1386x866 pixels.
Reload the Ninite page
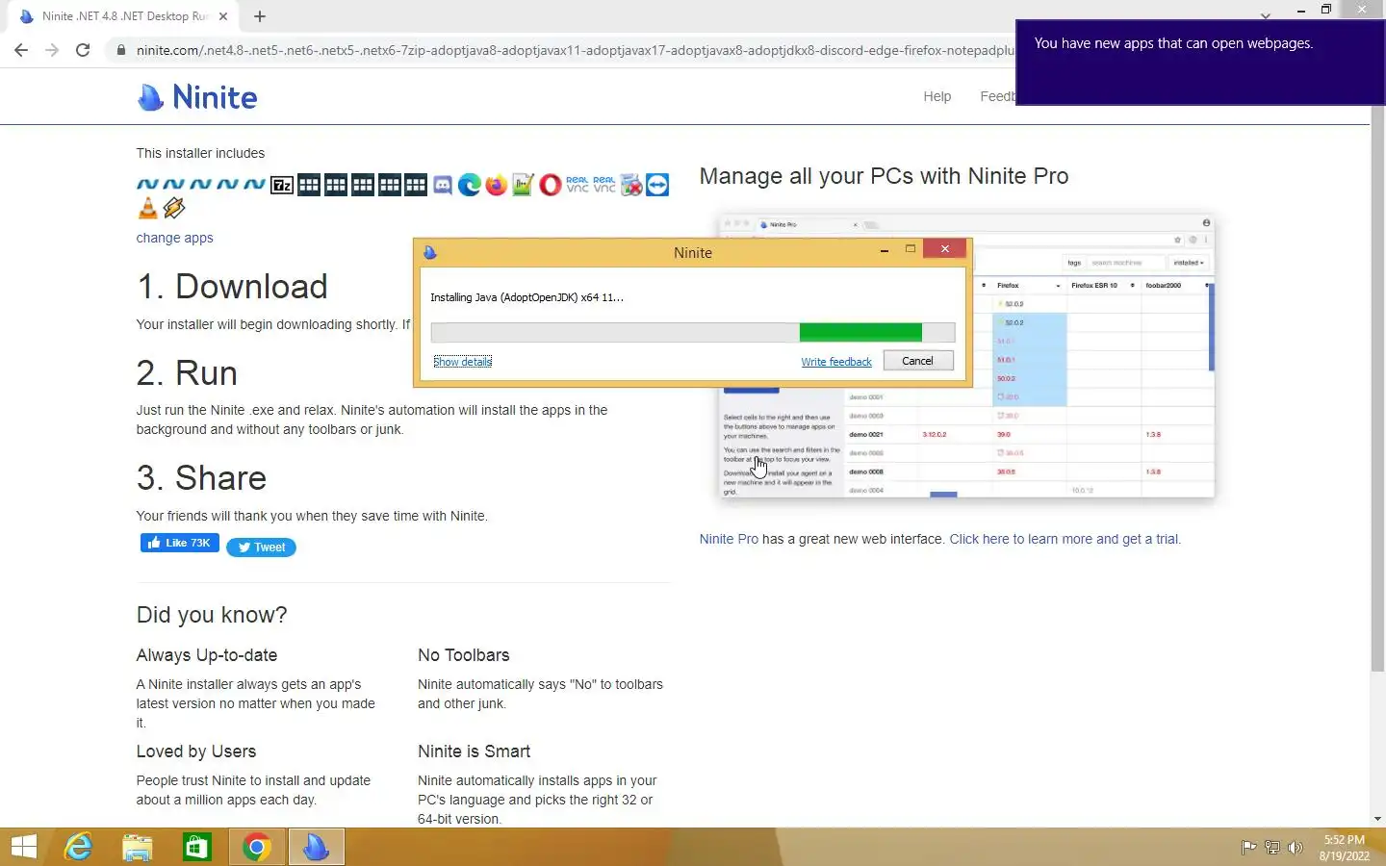83,50
